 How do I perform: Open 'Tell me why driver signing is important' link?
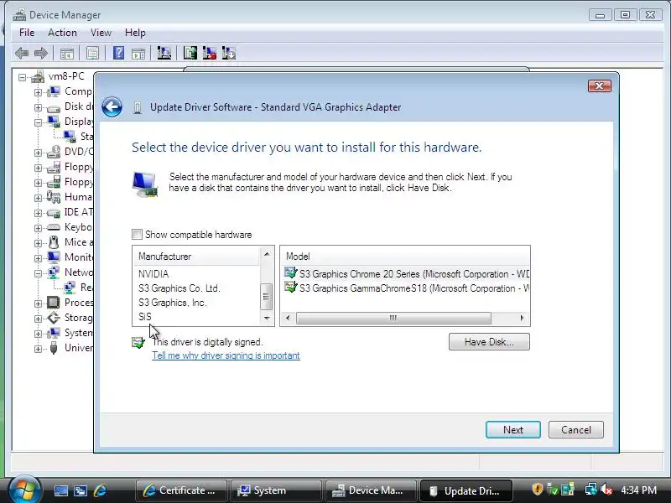[x=226, y=355]
